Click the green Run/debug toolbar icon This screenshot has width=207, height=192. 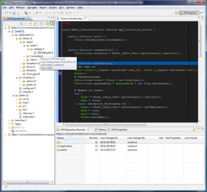pos(26,13)
